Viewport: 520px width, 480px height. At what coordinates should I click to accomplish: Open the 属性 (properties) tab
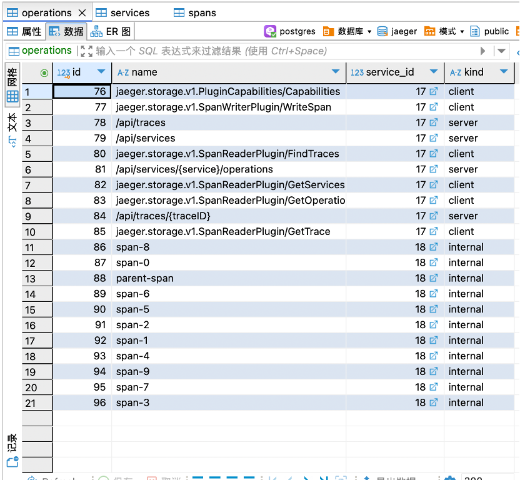24,31
